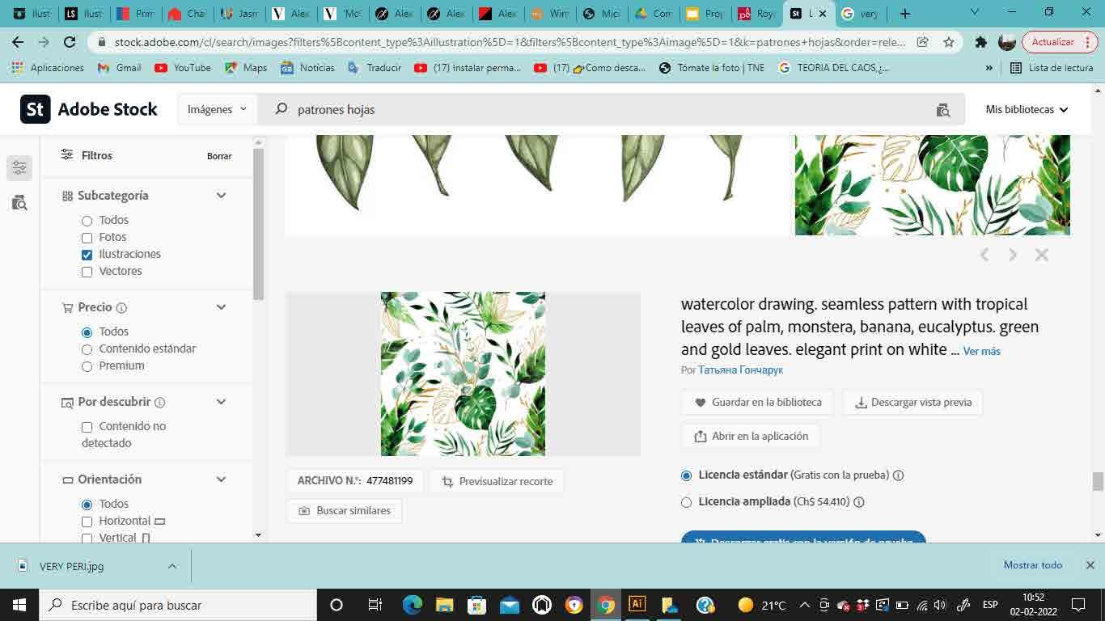1105x621 pixels.
Task: Open Chrome's tab search dropdown
Action: point(975,13)
